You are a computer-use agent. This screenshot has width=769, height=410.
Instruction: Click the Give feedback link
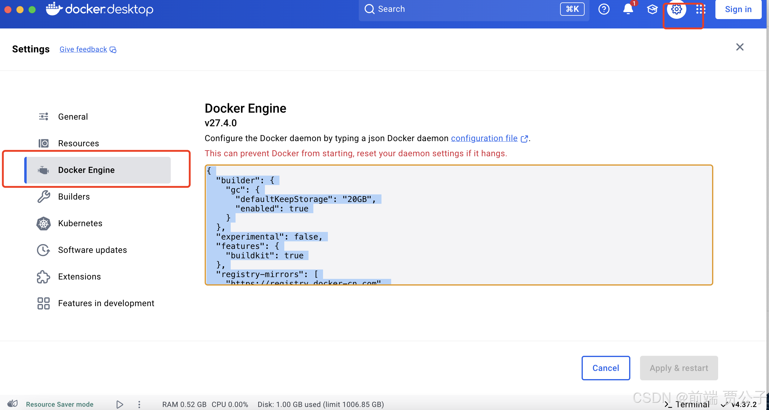tap(83, 49)
